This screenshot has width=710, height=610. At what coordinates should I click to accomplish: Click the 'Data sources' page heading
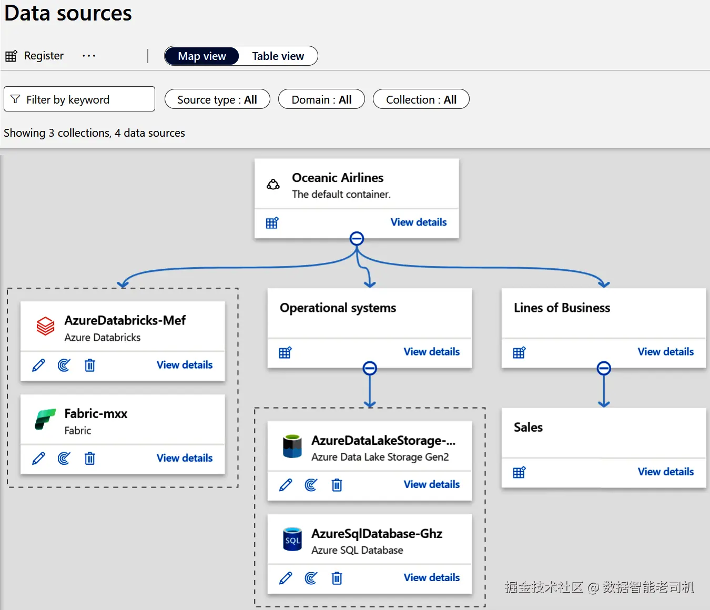pyautogui.click(x=68, y=13)
